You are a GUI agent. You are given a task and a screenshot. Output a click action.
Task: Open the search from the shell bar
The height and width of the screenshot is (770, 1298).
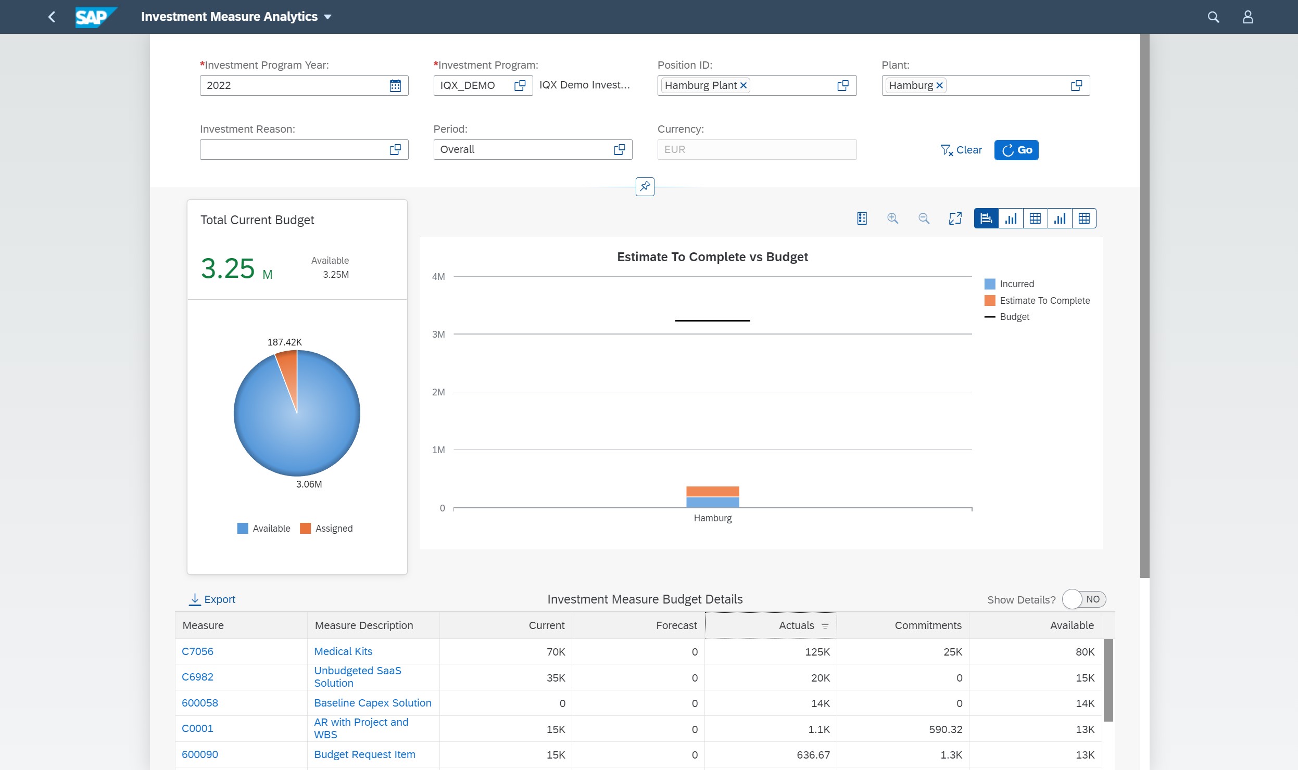pyautogui.click(x=1213, y=16)
